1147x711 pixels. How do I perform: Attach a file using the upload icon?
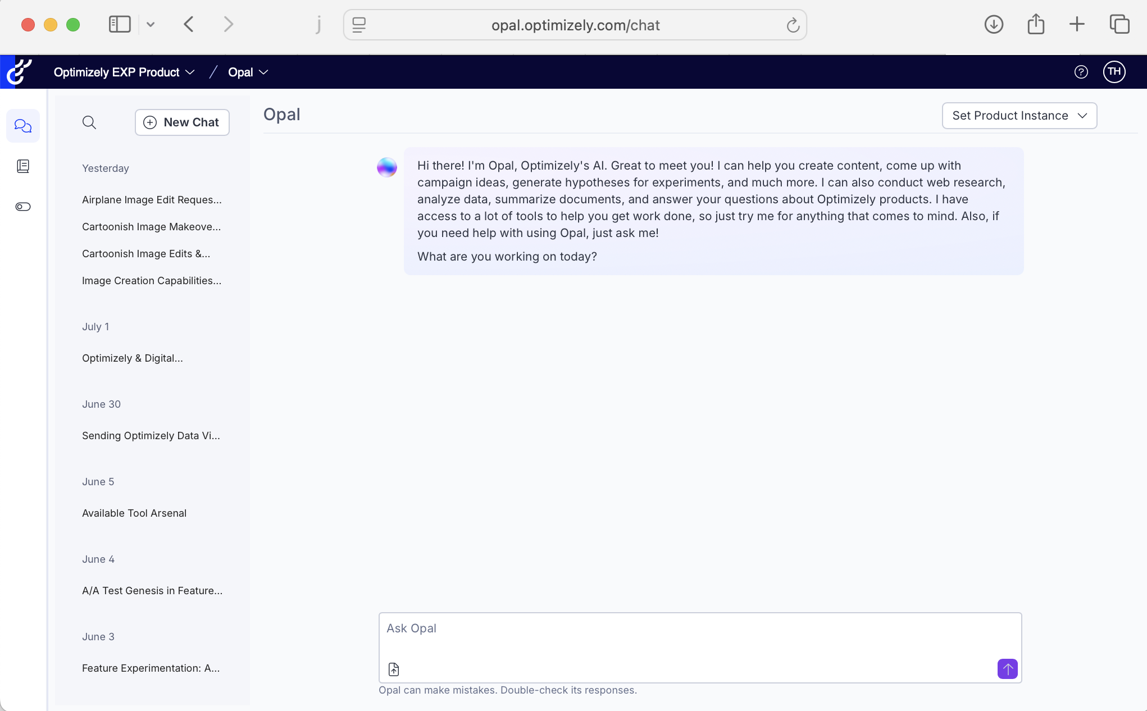point(394,669)
